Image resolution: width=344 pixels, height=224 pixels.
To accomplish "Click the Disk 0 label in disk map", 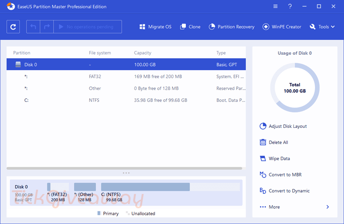I will tap(21, 187).
